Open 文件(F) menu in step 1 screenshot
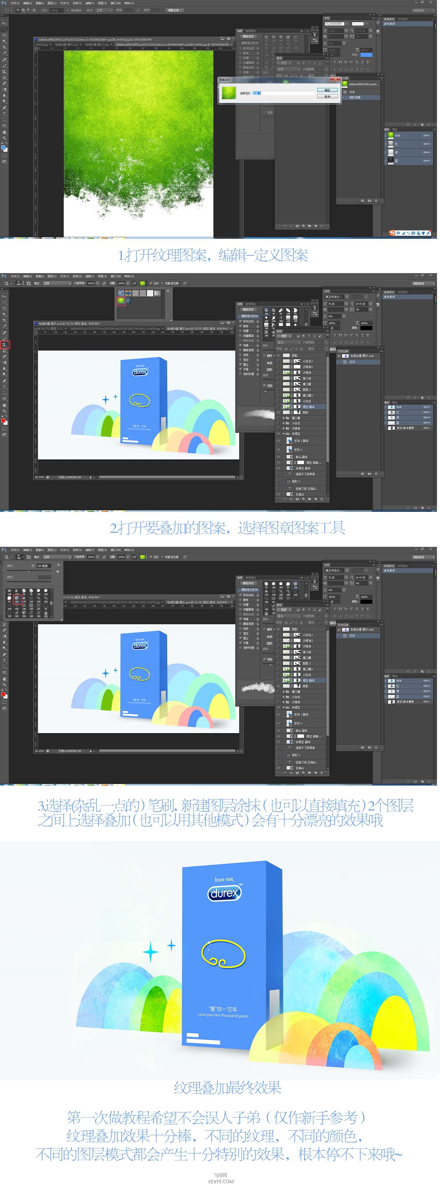This screenshot has width=440, height=1185. coord(15,3)
